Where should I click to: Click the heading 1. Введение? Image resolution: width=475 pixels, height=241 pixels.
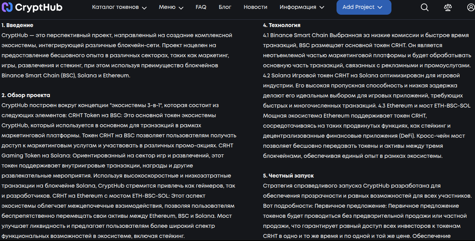coord(17,25)
